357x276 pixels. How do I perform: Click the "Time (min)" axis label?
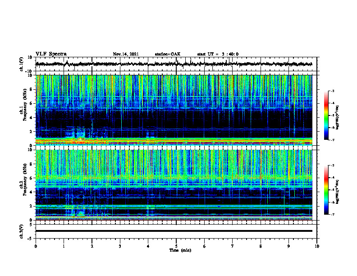coord(180,250)
